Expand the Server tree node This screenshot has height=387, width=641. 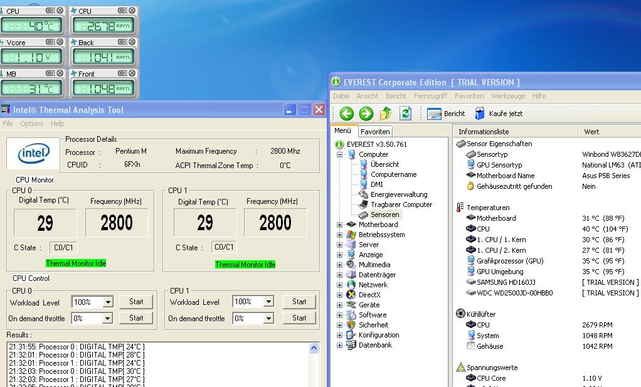pos(339,245)
